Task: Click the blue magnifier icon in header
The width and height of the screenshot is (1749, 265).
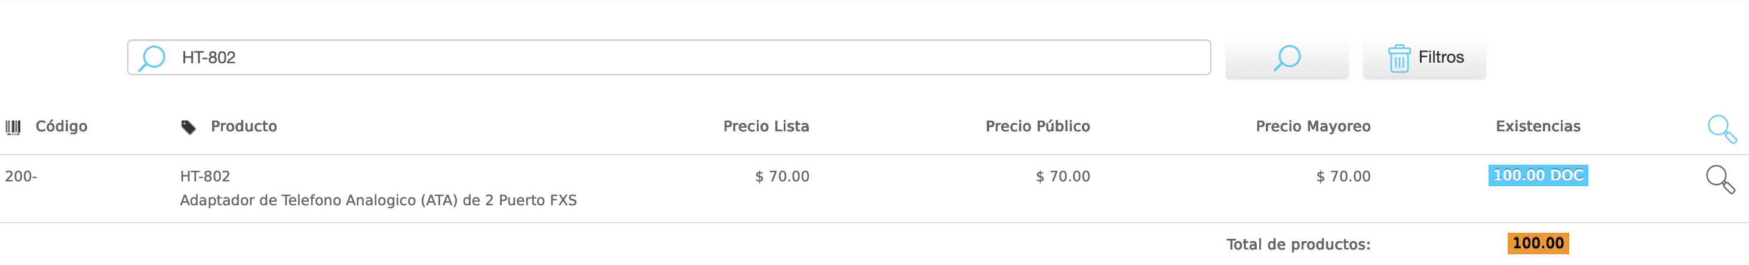Action: point(1721,128)
